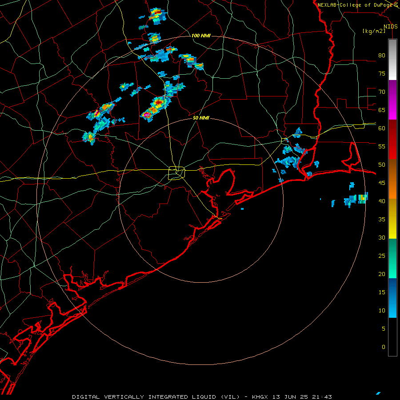Image resolution: width=400 pixels, height=400 pixels.
Task: Click the 35 value on the color scale
Action: point(382,220)
